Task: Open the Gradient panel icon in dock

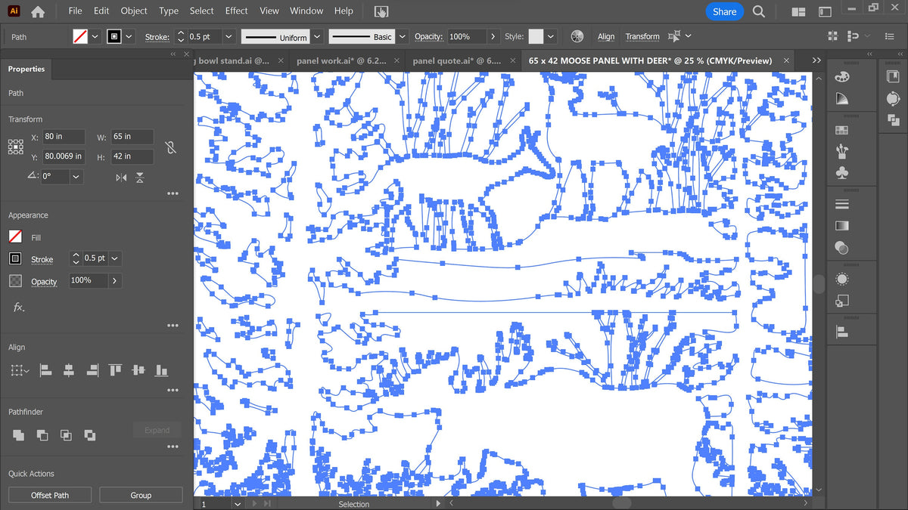Action: pos(841,226)
